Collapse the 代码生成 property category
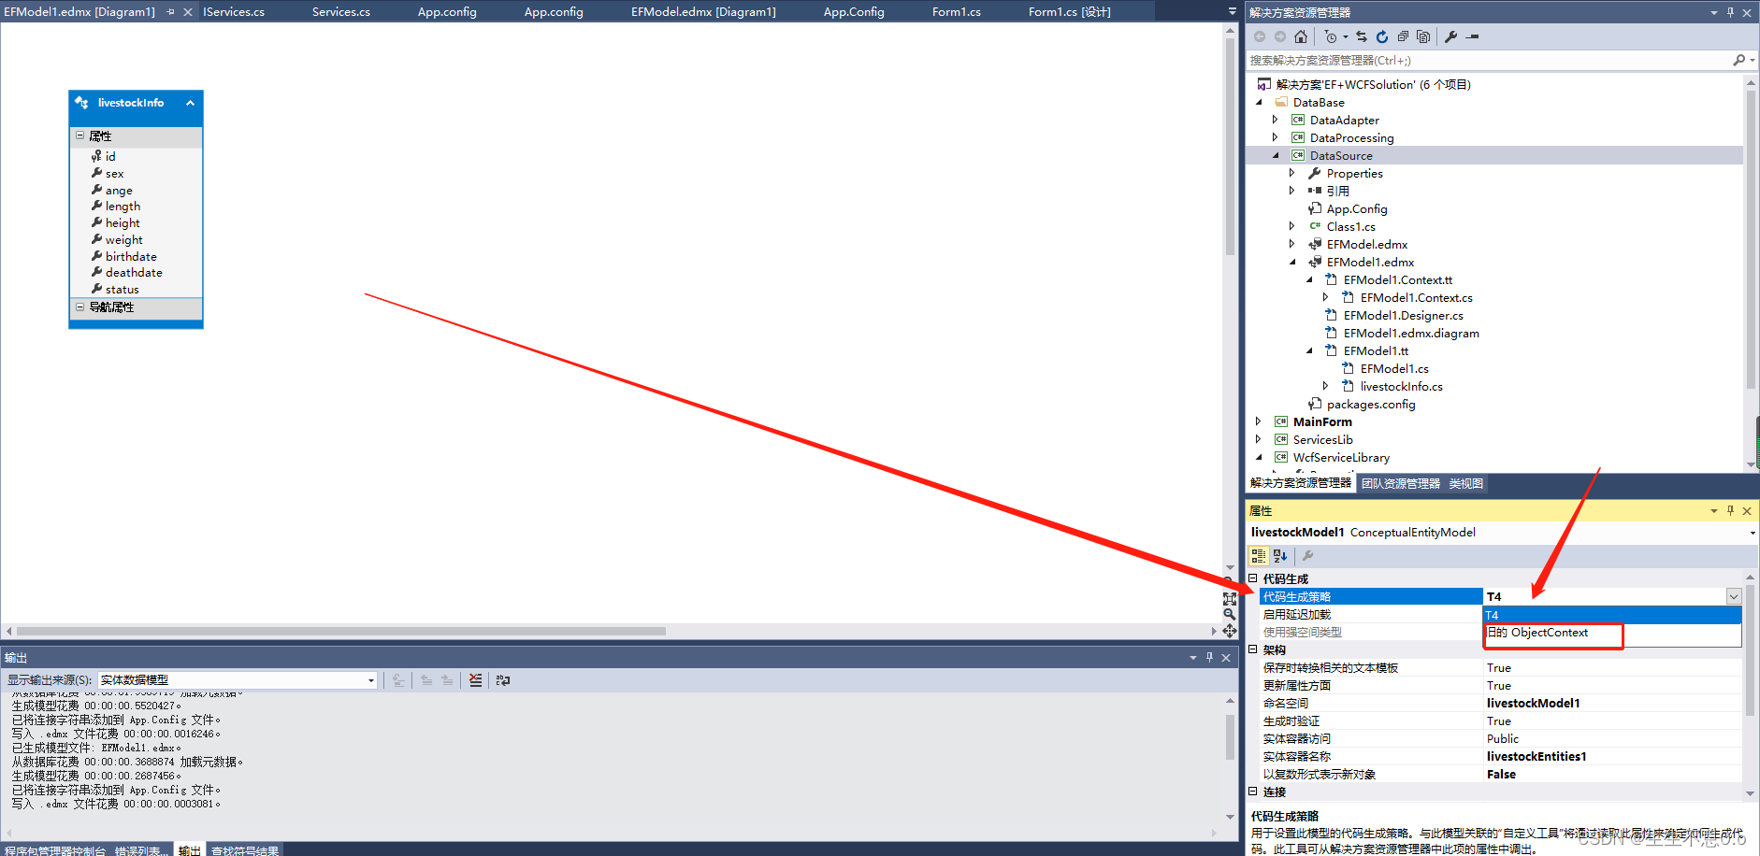Screen dimensions: 1760x856 [x=1253, y=578]
